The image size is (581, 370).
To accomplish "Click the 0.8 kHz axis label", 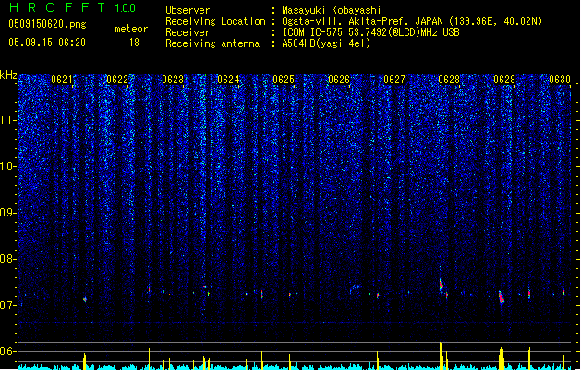I will click(8, 259).
